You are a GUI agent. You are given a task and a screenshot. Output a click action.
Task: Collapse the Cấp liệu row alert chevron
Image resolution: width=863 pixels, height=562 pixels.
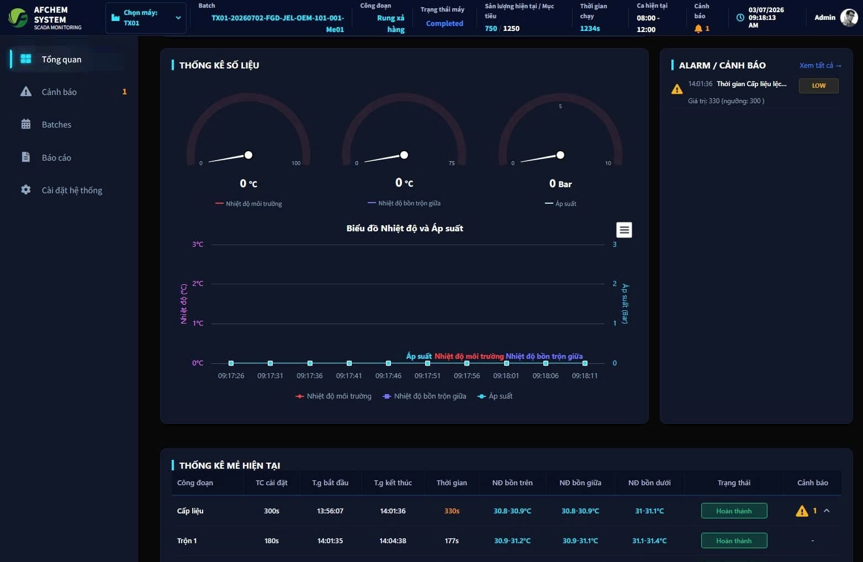click(x=827, y=511)
